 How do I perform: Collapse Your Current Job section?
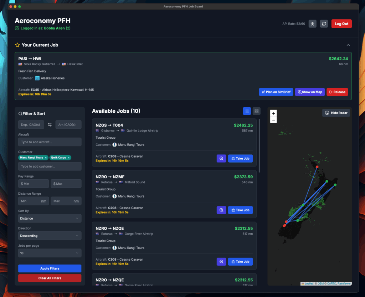pos(348,45)
